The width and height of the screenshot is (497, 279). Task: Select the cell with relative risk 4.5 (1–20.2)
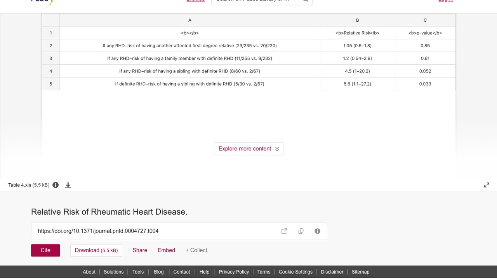[358, 71]
